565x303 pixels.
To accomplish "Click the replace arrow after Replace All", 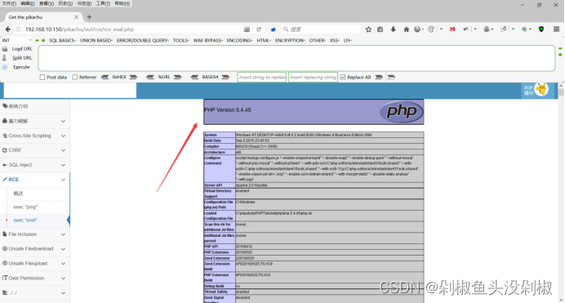I will point(379,77).
